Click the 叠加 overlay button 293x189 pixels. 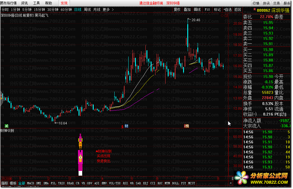[187, 9]
